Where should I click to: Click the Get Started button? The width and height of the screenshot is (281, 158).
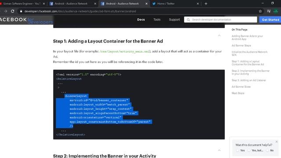point(270,20)
